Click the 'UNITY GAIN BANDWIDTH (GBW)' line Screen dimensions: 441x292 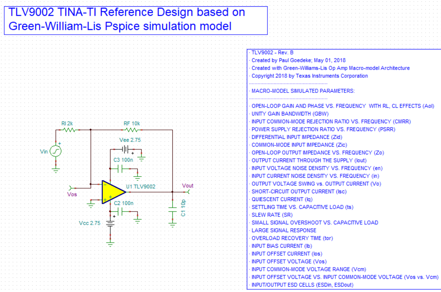(290, 114)
